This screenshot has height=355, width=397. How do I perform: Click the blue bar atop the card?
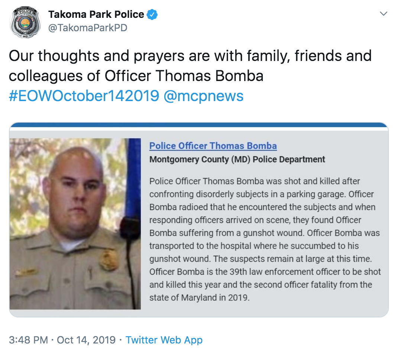(x=199, y=125)
